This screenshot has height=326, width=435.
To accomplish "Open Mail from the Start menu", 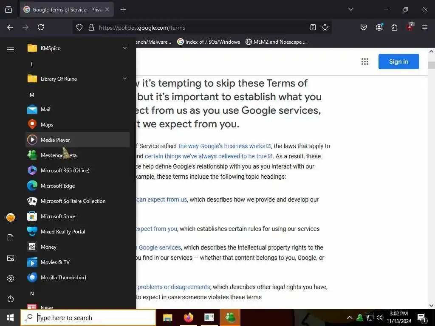I will point(77,109).
